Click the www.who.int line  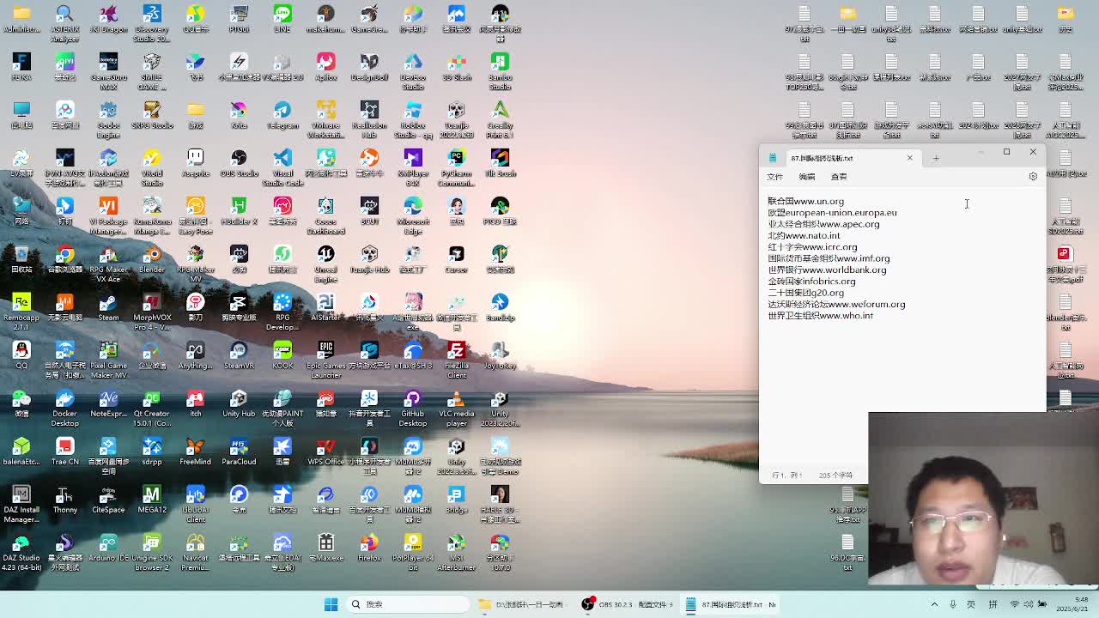pos(821,316)
